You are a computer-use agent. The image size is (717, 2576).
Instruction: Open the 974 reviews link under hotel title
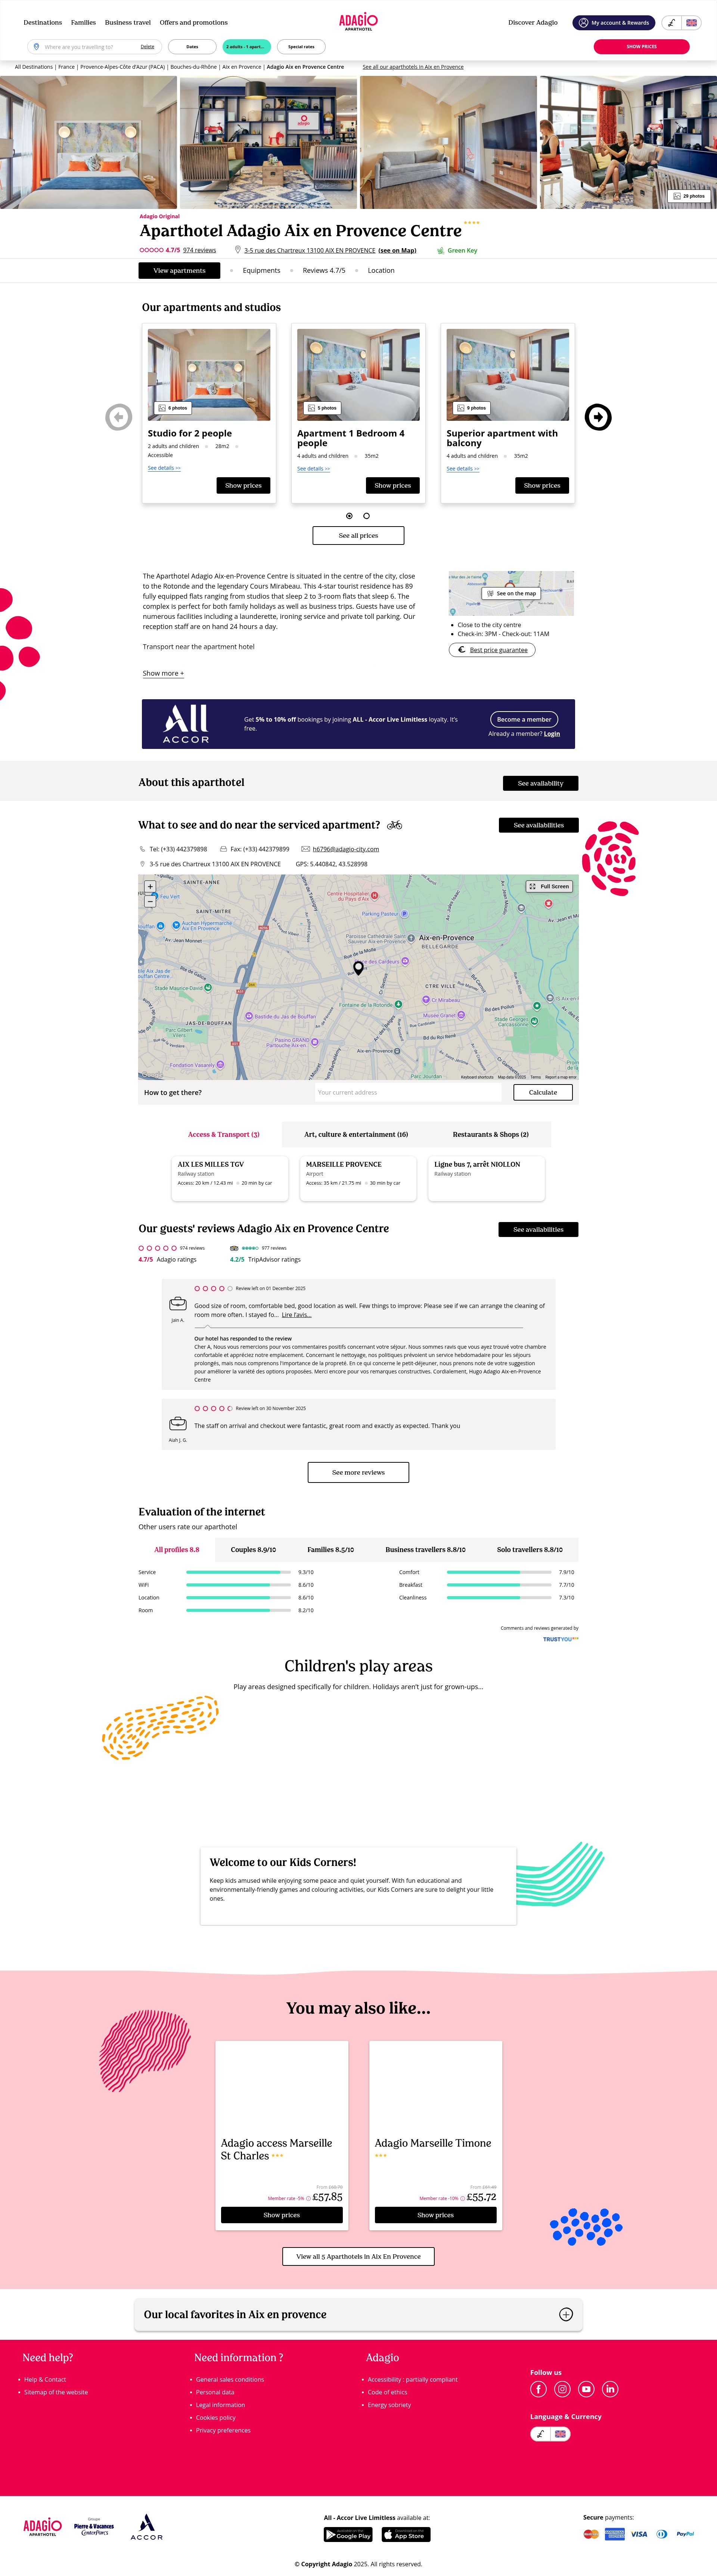(200, 250)
